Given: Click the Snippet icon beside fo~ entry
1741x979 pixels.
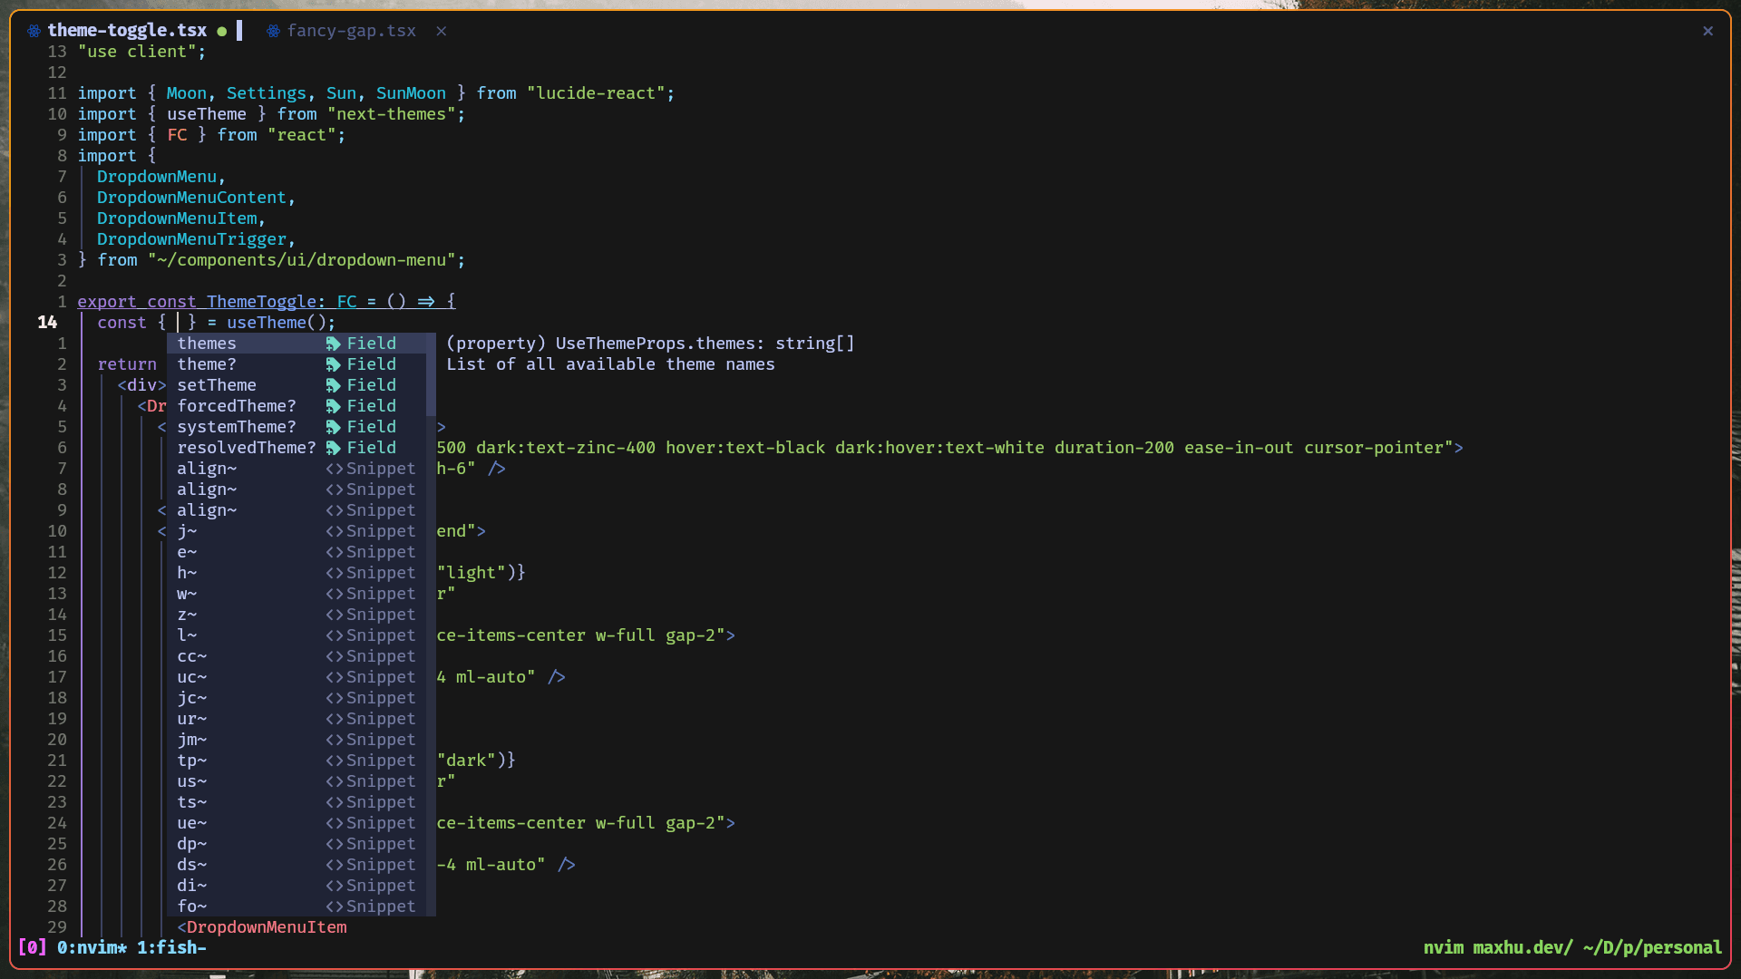Looking at the screenshot, I should tap(334, 906).
